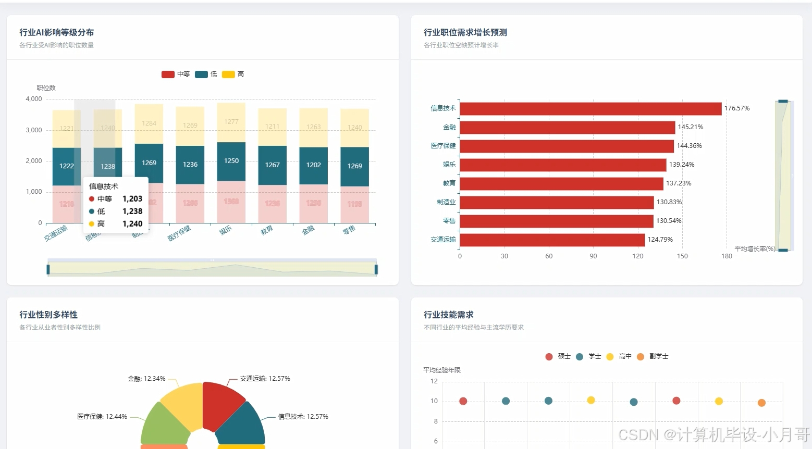Select the 制造业 growth bar showing 130.83%
Screen dimensions: 812x449
557,202
